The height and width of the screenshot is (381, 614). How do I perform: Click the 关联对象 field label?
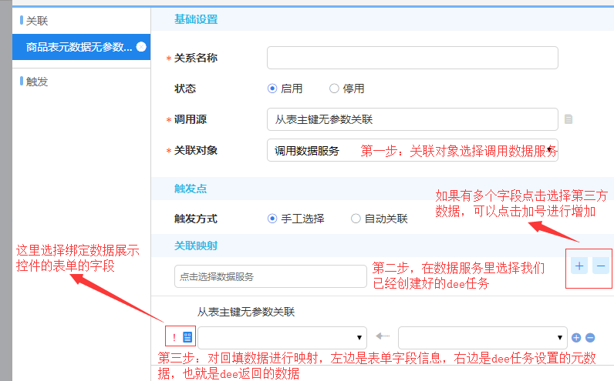[196, 150]
